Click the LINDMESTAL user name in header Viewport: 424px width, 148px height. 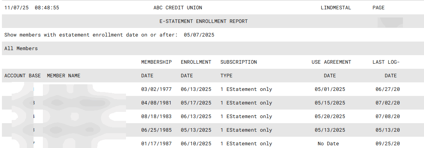[336, 8]
